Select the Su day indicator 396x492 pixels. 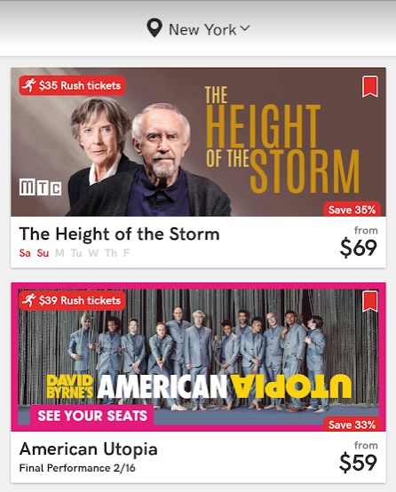[43, 253]
